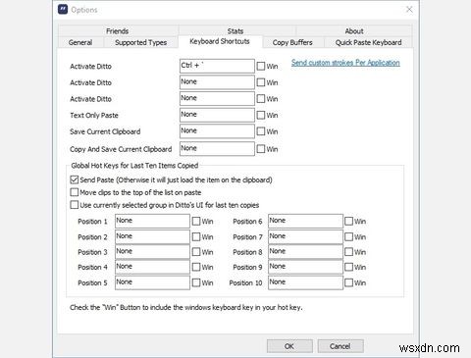The width and height of the screenshot is (471, 358).
Task: Confirm settings with the OK button
Action: click(x=289, y=346)
